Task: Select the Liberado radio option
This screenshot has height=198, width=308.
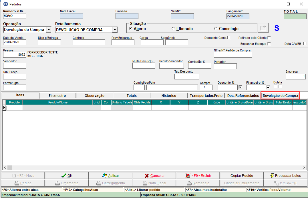Action: click(x=173, y=29)
